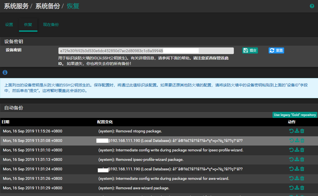
Task: Restore the 11:31:10 ipsec-profile-wizard backup
Action: (291, 150)
